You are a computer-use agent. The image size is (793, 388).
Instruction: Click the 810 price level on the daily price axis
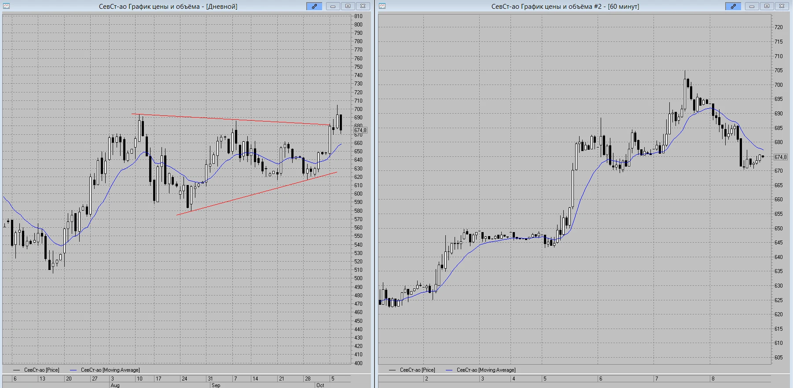coord(358,16)
